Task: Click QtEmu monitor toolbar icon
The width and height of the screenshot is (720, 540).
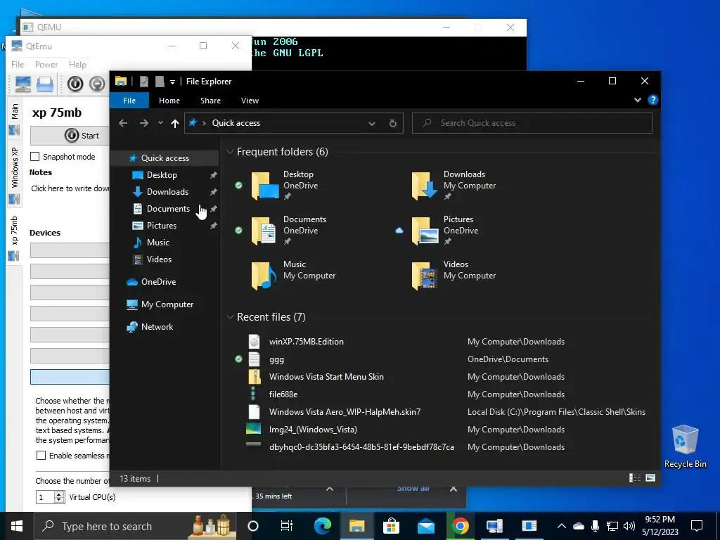Action: click(23, 84)
